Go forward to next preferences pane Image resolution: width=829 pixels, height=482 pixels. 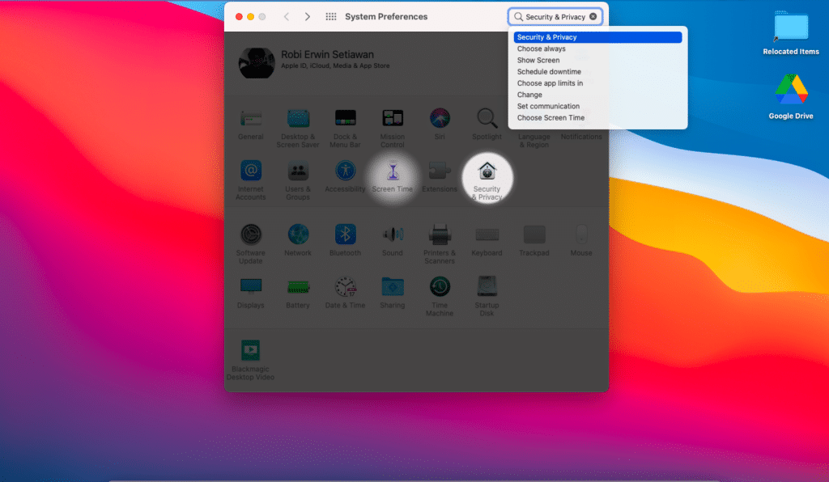point(307,16)
